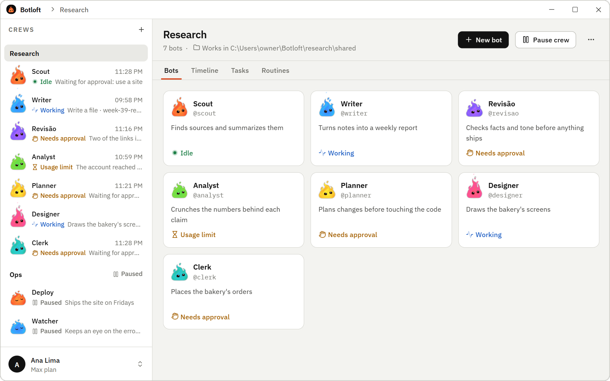Click the Botloft breadcrumb label
610x381 pixels.
(30, 10)
